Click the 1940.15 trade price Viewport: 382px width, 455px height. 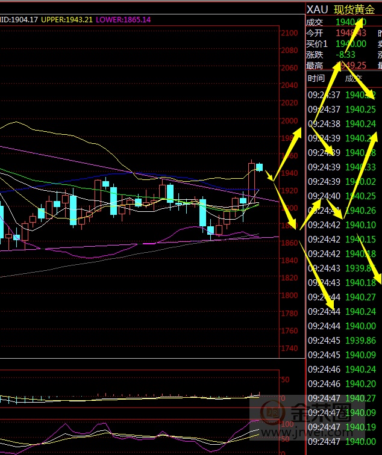[360, 240]
